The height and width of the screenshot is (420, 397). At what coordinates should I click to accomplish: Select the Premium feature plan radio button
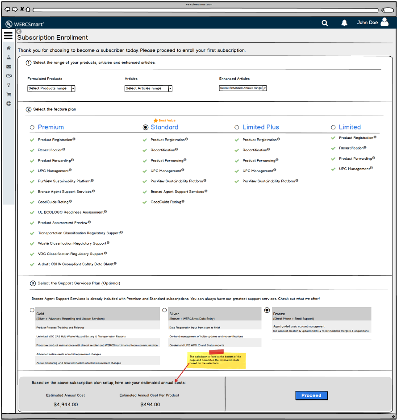tap(32, 128)
